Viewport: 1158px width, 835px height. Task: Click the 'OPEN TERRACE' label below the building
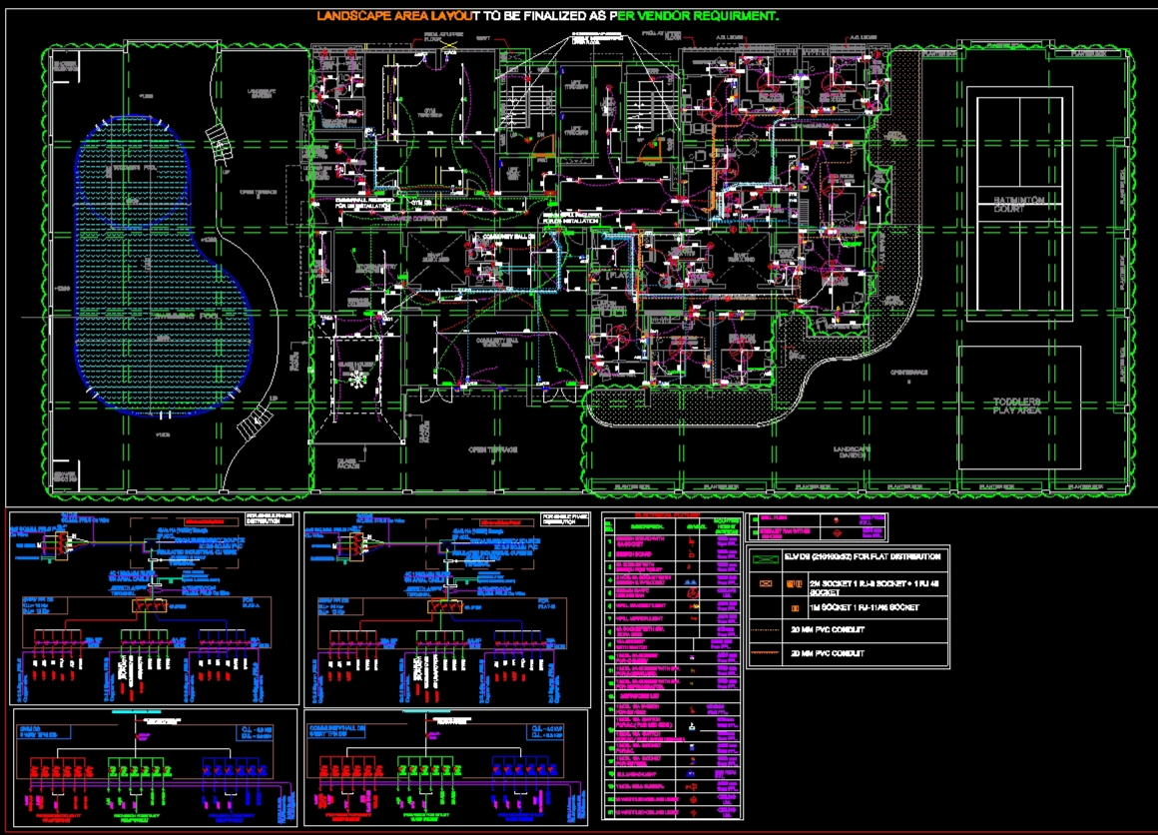pyautogui.click(x=492, y=449)
